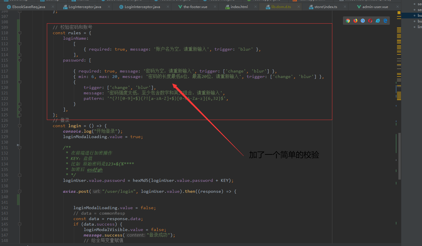The width and height of the screenshot is (422, 246).
Task: Collapse the rules object at line 110
Action: [x=20, y=33]
